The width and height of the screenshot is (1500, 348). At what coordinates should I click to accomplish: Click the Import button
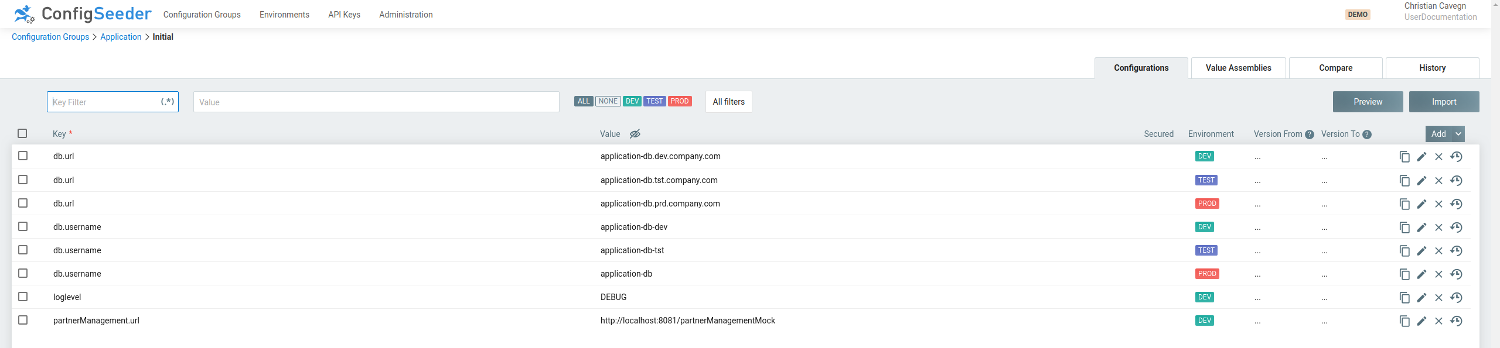click(1444, 102)
